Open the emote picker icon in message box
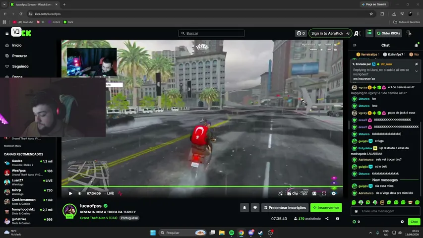423x238 pixels. [356, 211]
